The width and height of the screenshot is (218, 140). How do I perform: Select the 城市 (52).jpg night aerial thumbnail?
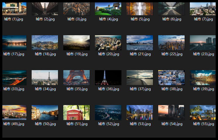pyautogui.click(x=108, y=112)
